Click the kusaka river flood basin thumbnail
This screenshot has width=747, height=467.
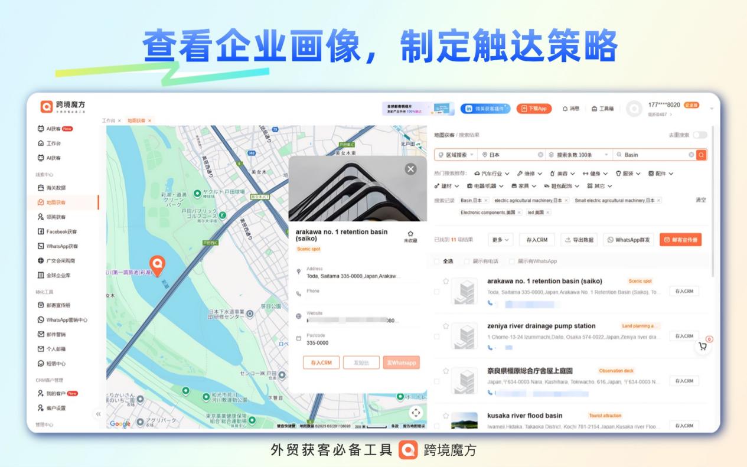(464, 420)
